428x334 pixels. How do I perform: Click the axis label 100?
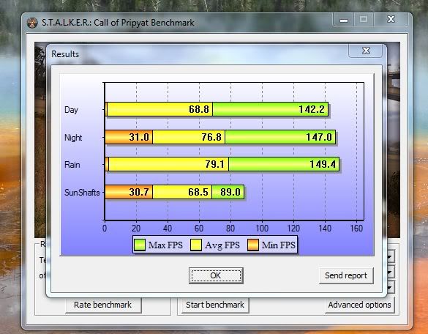click(262, 229)
